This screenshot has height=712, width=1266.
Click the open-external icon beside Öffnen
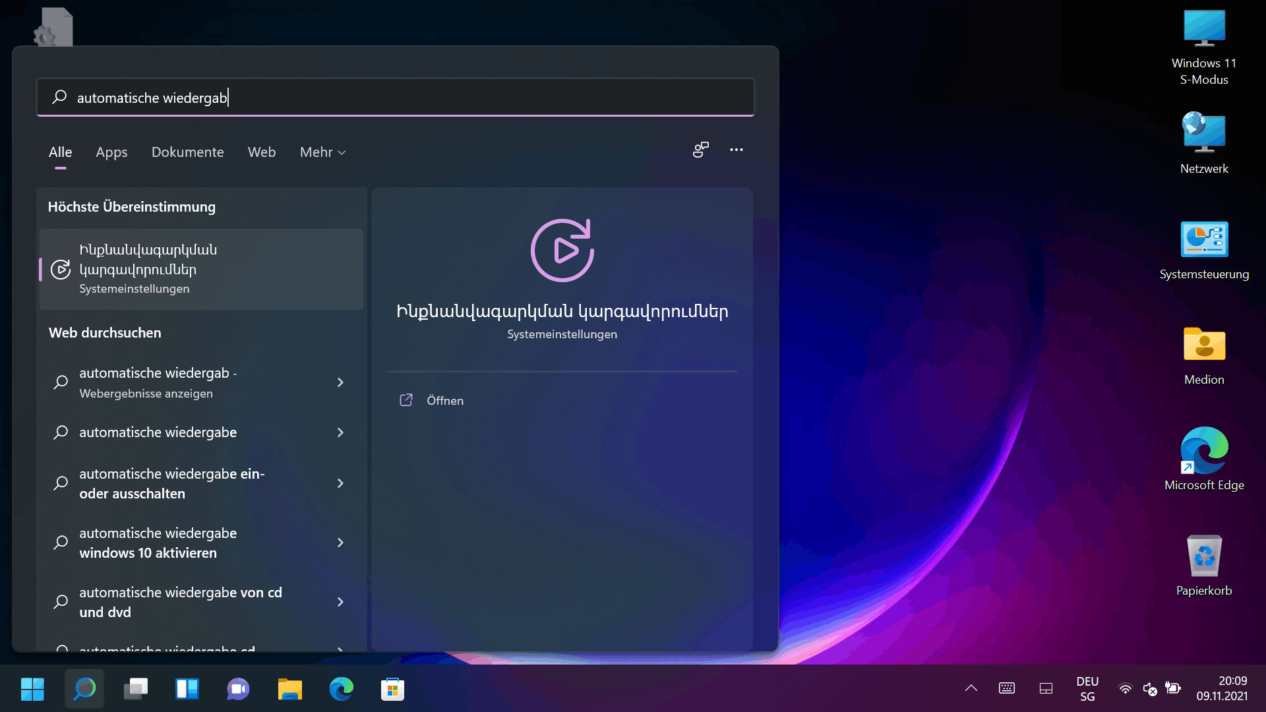406,400
